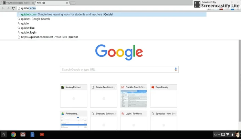This screenshot has width=241, height=139.
Task: Click the Google search box
Action: (116, 69)
